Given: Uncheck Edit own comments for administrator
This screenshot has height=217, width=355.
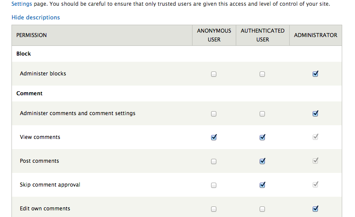Looking at the screenshot, I should (x=315, y=209).
